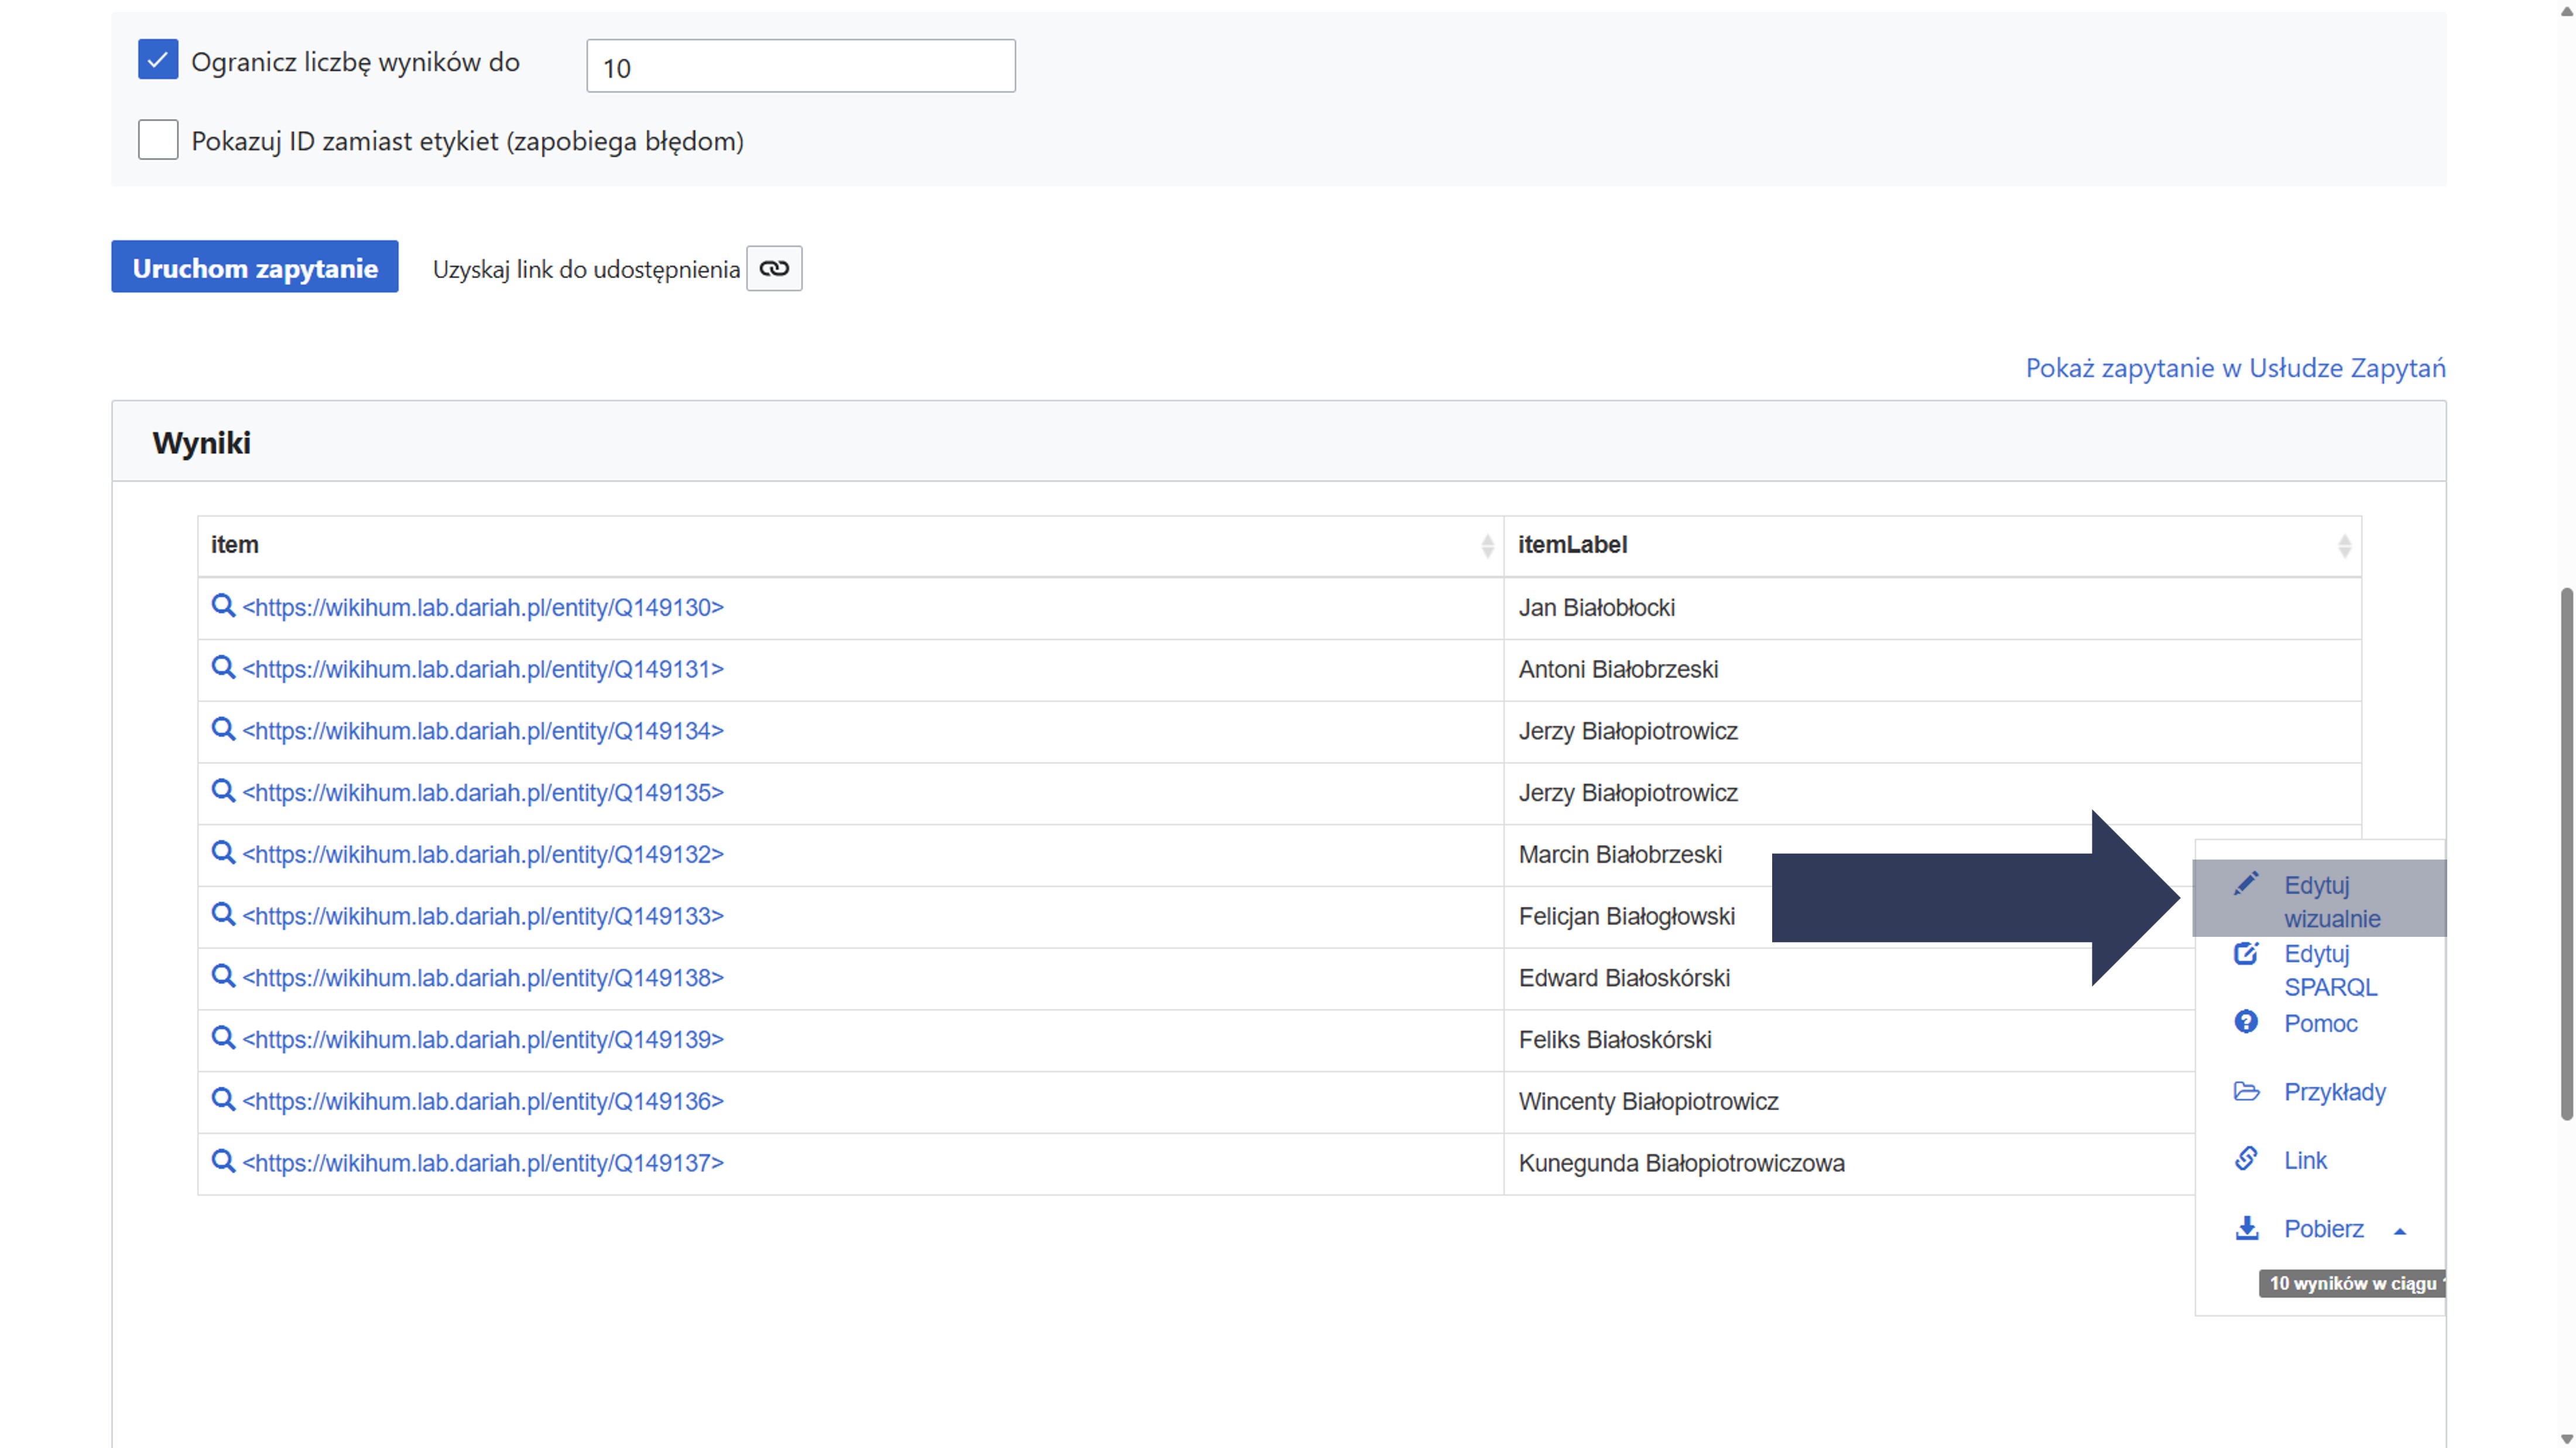Click the Przykłady folder icon
Image resolution: width=2576 pixels, height=1448 pixels.
click(2246, 1091)
